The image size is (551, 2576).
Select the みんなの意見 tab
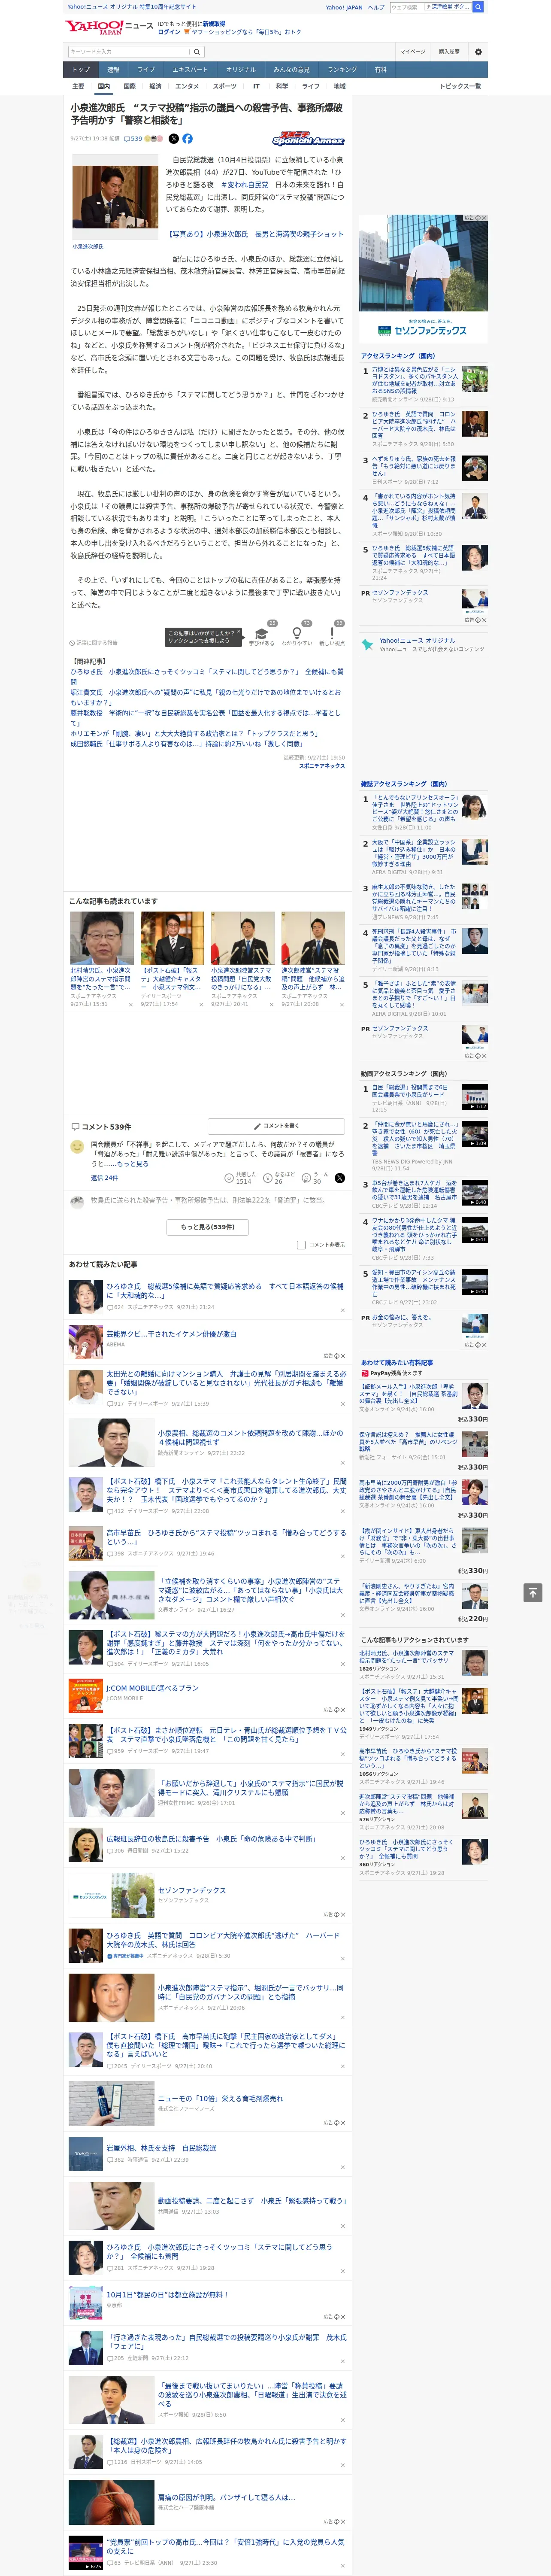tap(291, 70)
